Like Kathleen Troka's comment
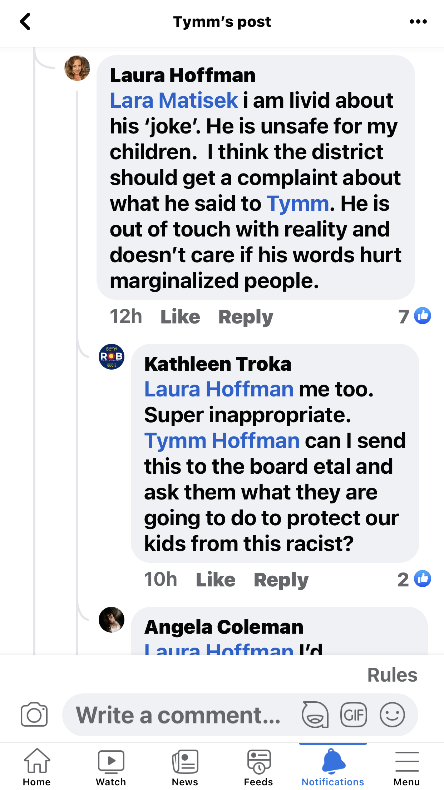 tap(216, 580)
